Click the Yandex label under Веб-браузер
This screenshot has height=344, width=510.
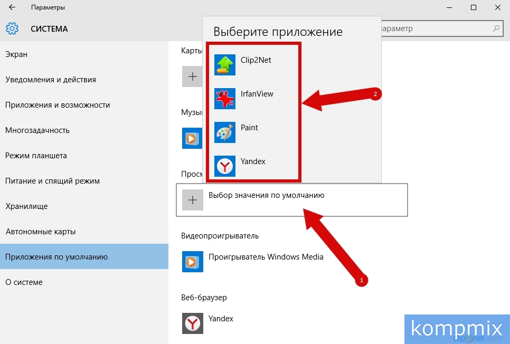click(x=221, y=319)
